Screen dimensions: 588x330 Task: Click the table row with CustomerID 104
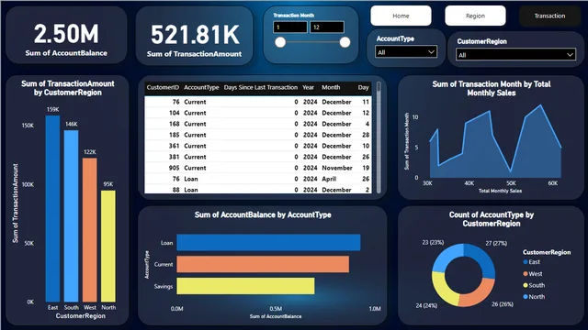tap(258, 113)
